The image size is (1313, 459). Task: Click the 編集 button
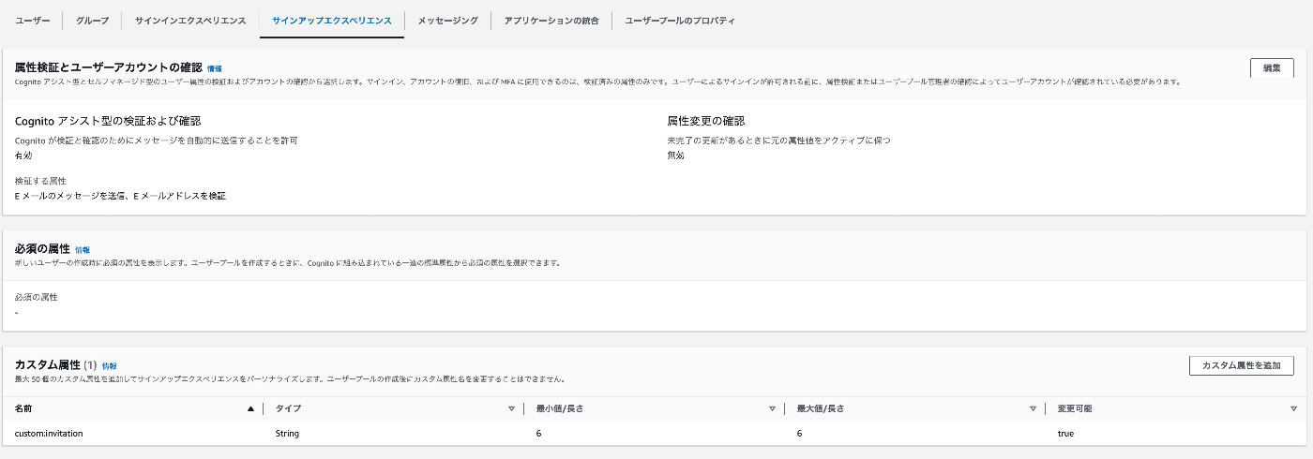[x=1272, y=67]
